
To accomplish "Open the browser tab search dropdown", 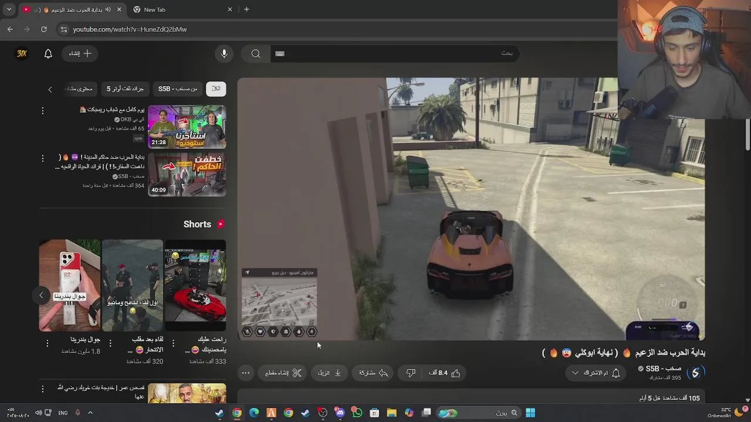I will [9, 9].
